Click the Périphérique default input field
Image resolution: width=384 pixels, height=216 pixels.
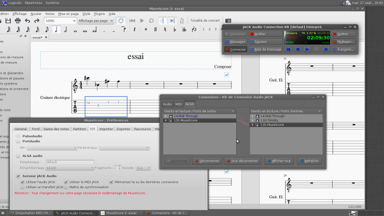point(69,162)
